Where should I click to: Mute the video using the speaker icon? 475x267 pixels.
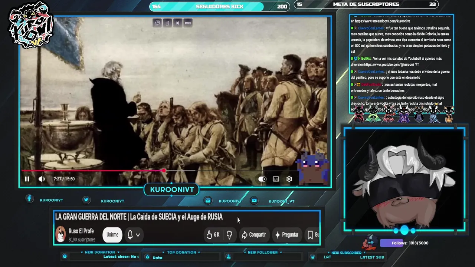click(42, 179)
